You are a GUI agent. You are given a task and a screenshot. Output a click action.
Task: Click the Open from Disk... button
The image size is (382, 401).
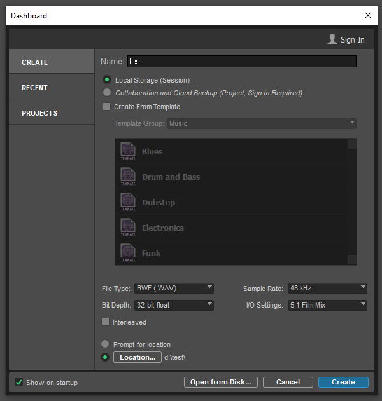pos(220,382)
